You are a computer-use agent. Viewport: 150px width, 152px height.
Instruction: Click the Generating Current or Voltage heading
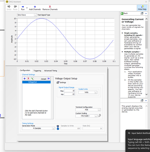tap(133, 21)
